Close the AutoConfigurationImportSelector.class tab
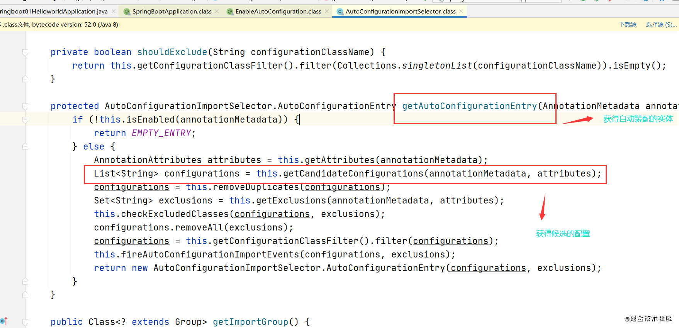 pos(461,11)
